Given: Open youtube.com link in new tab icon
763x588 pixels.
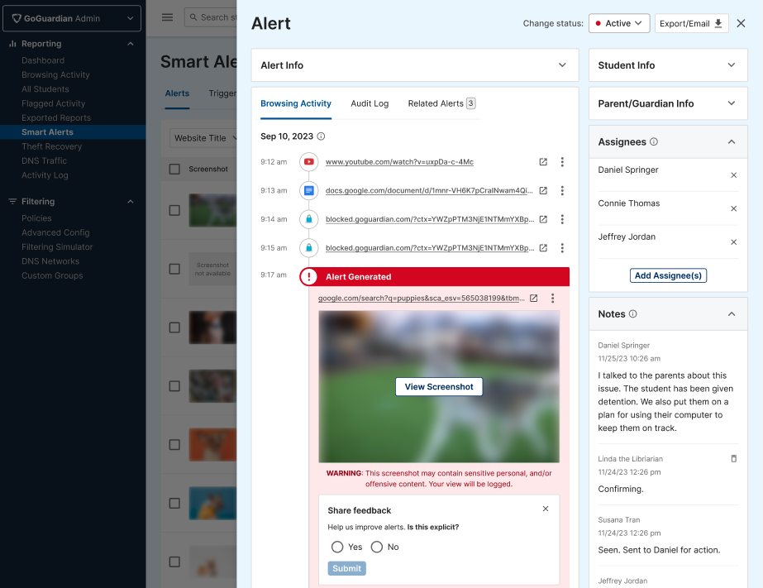Looking at the screenshot, I should tap(543, 162).
